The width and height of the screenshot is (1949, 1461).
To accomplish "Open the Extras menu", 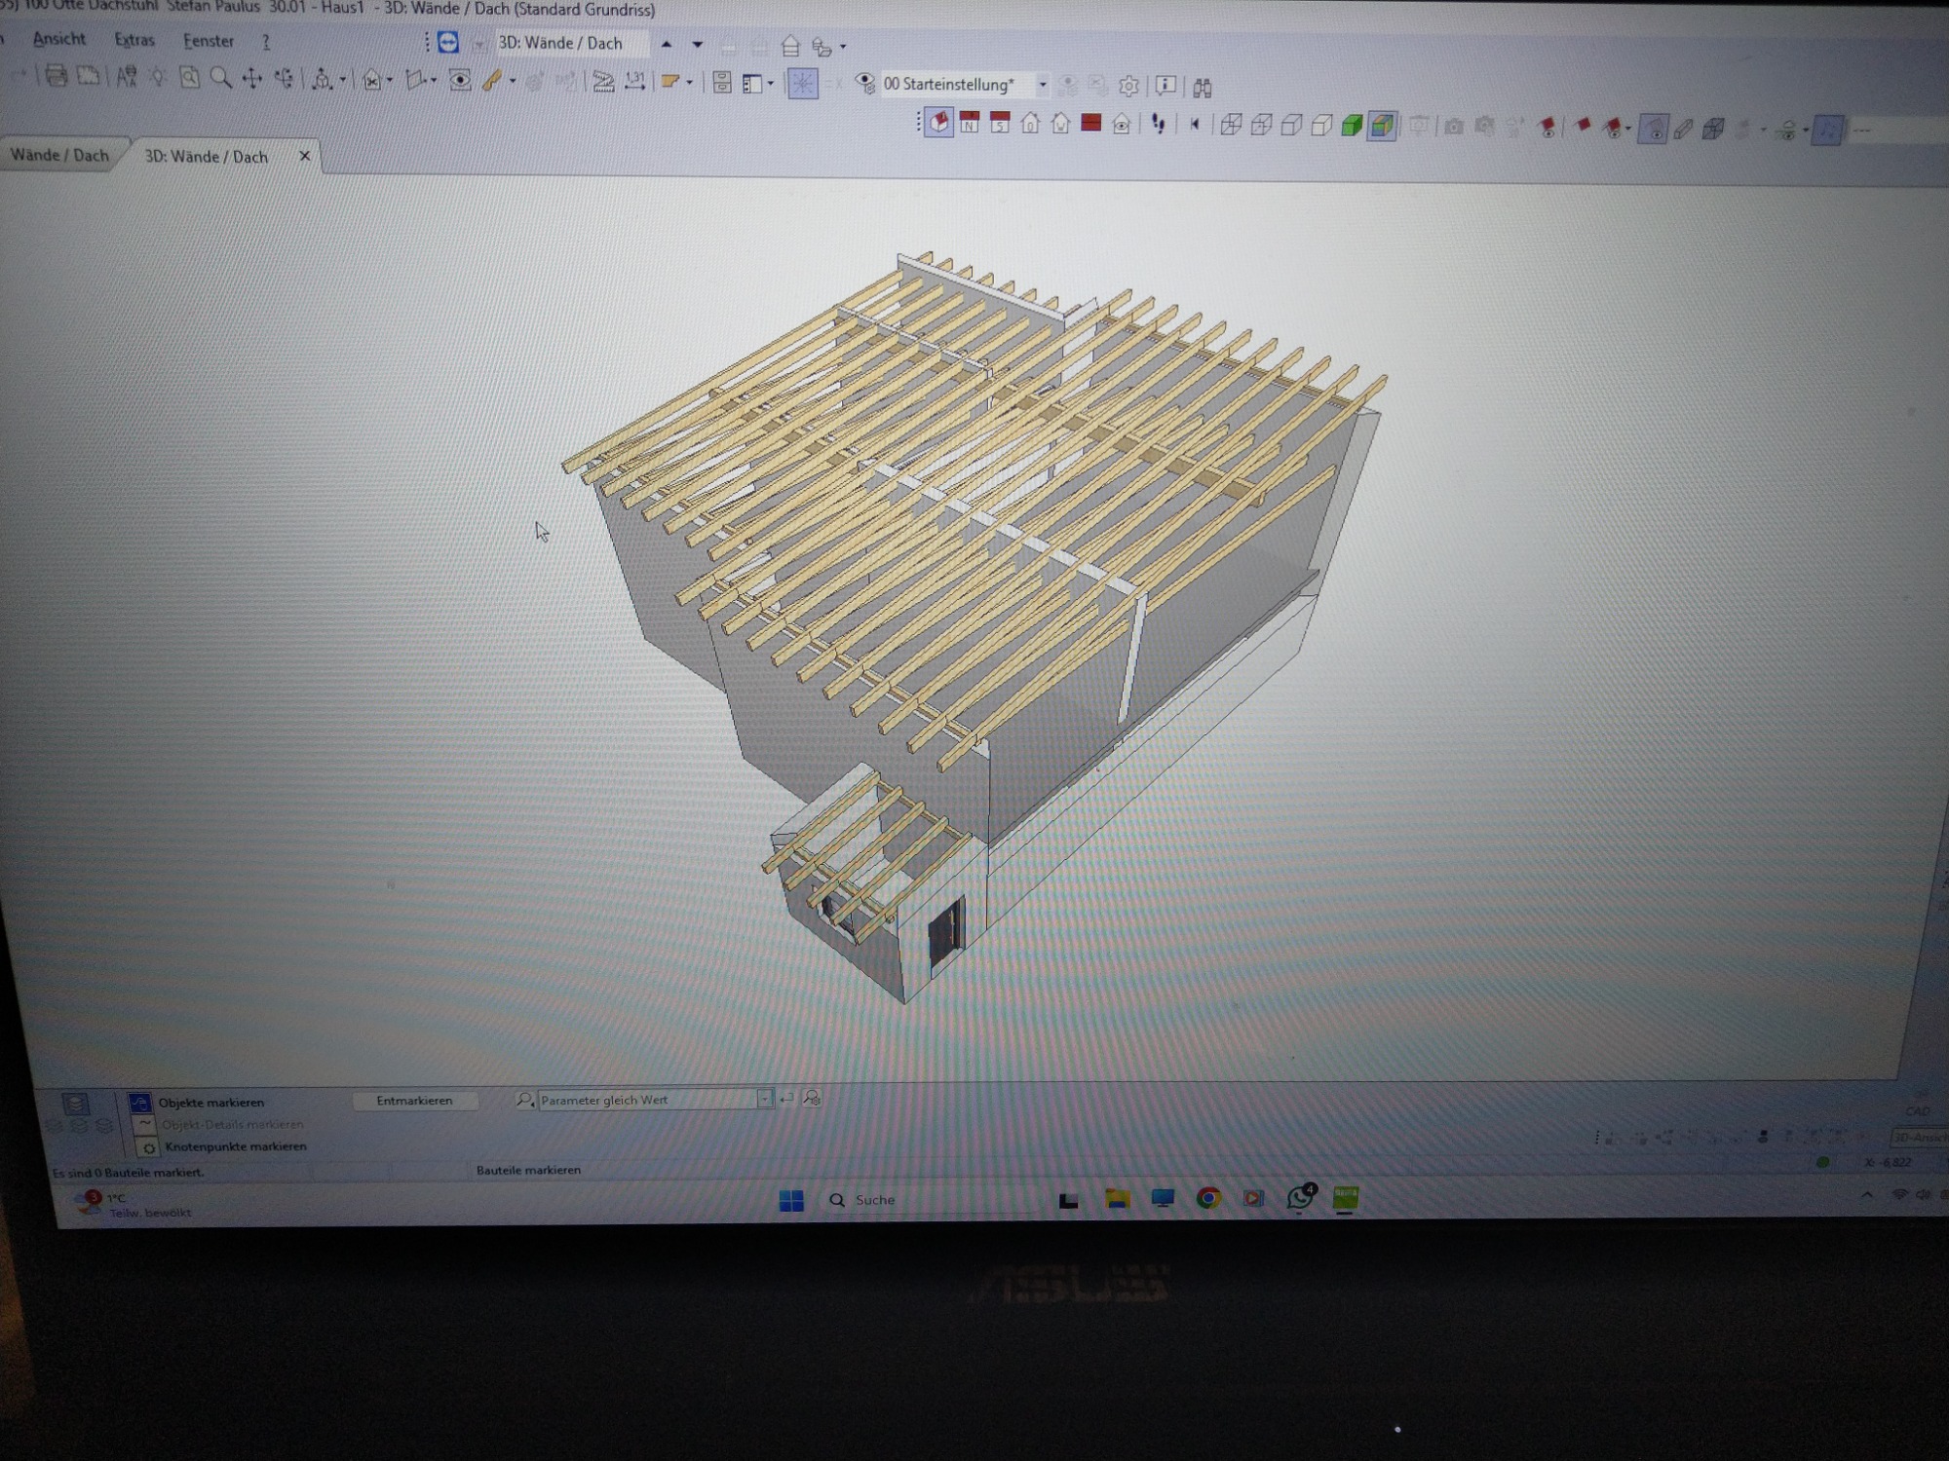I will click(134, 40).
